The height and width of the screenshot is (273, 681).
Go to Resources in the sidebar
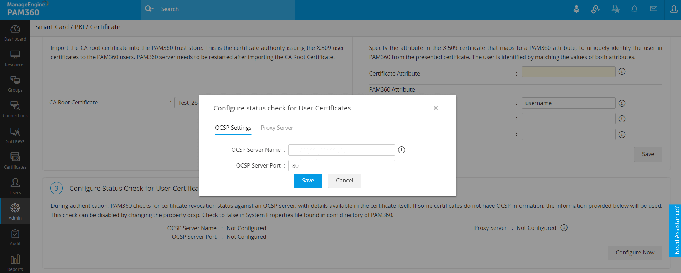15,58
